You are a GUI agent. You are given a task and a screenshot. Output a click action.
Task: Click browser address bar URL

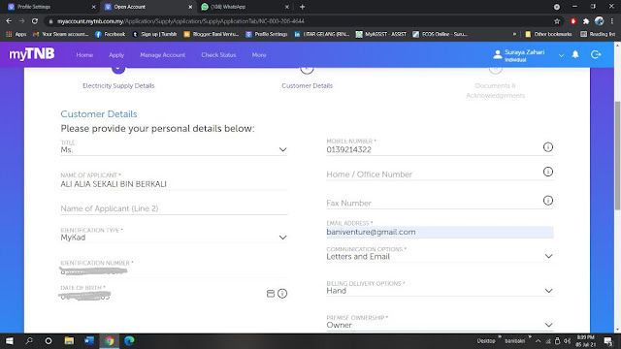(180, 21)
